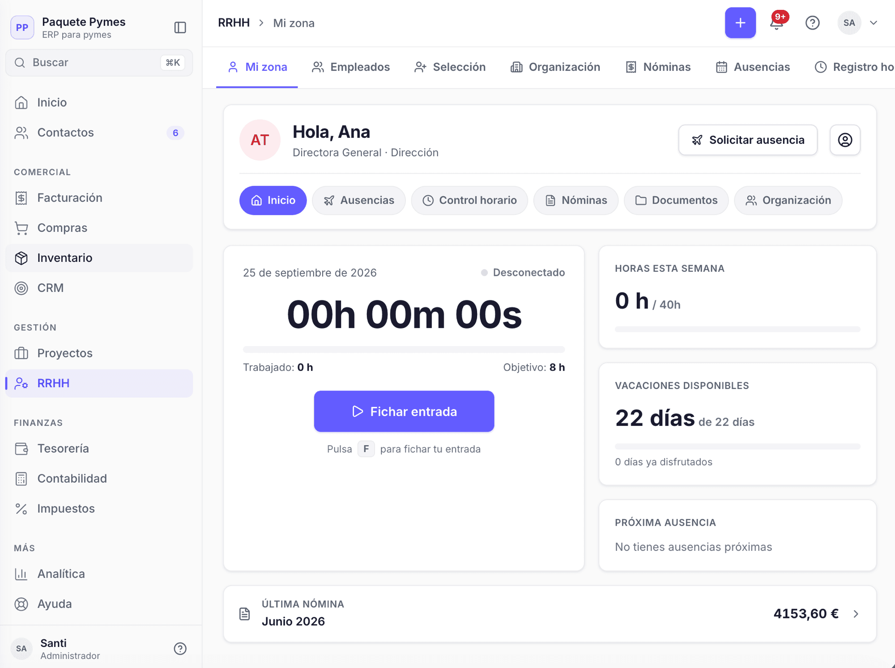The width and height of the screenshot is (895, 668).
Task: Click the blue plus create button
Action: 740,23
